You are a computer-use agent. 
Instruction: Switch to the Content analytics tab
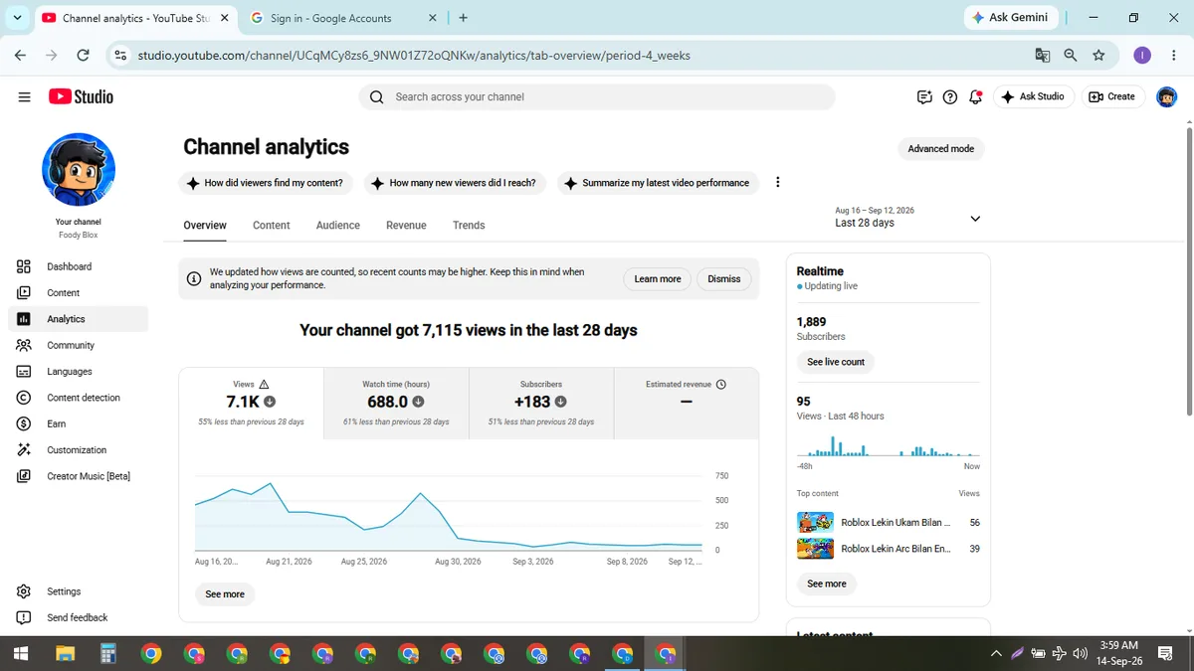tap(272, 226)
